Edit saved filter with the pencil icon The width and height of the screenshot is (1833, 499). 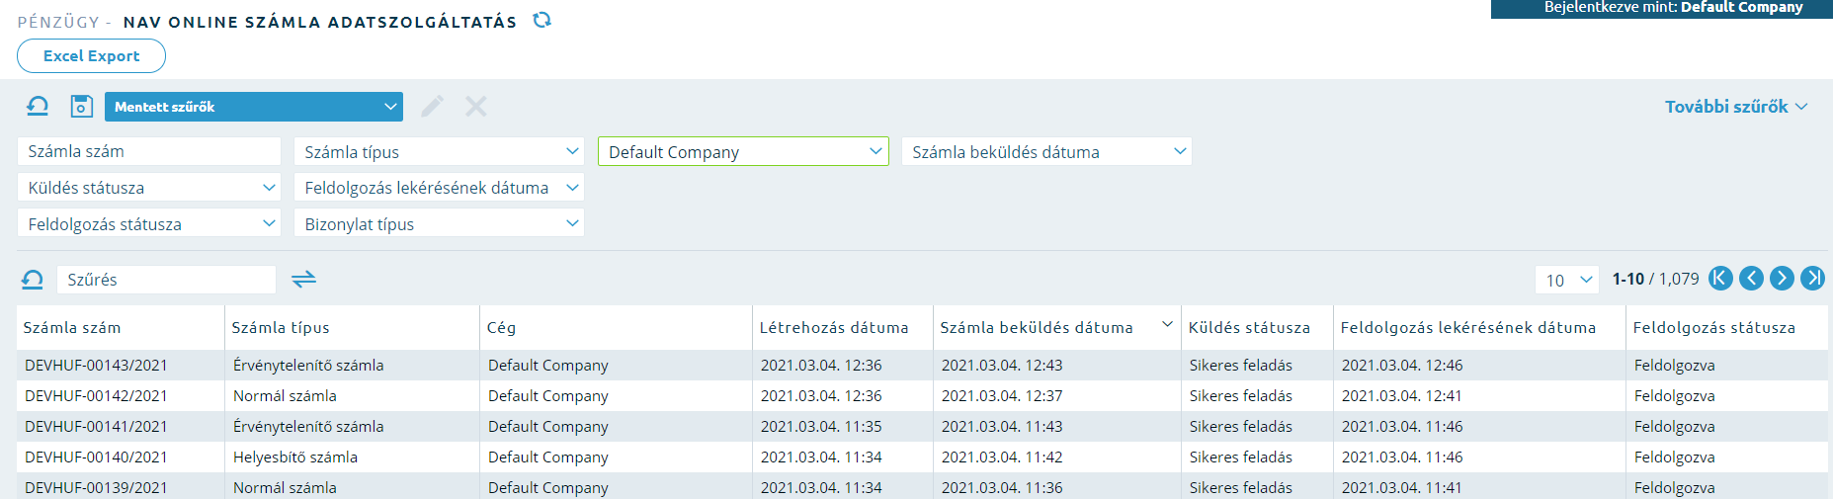[432, 107]
